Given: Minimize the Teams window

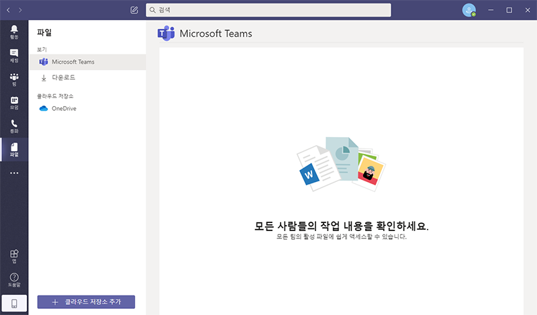Looking at the screenshot, I should [491, 10].
